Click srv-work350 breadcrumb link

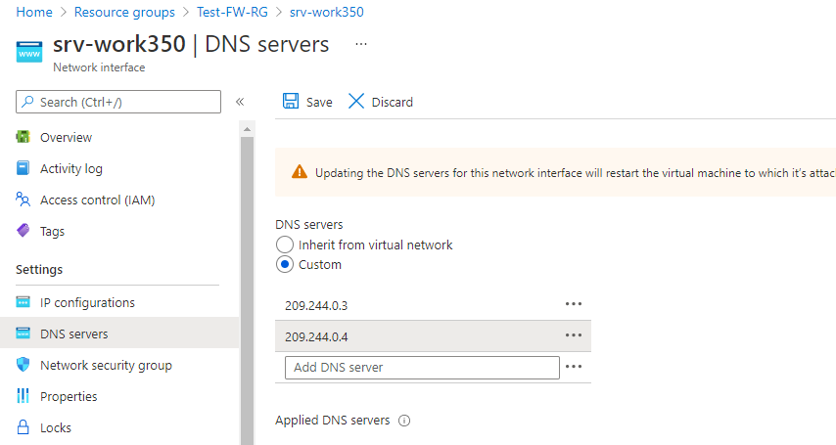(326, 13)
